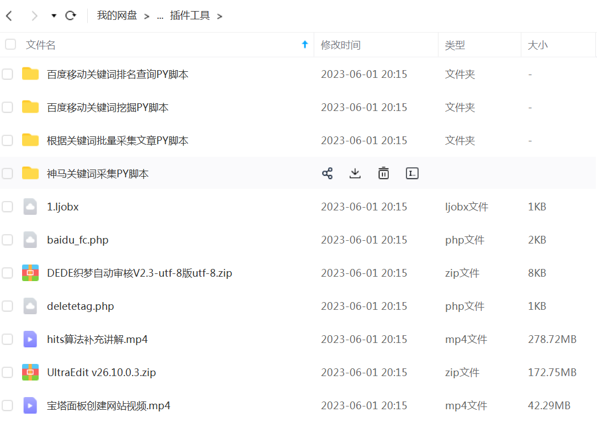
Task: Click folder icon of 神马关键词采集PY脚本
Action: (x=30, y=173)
